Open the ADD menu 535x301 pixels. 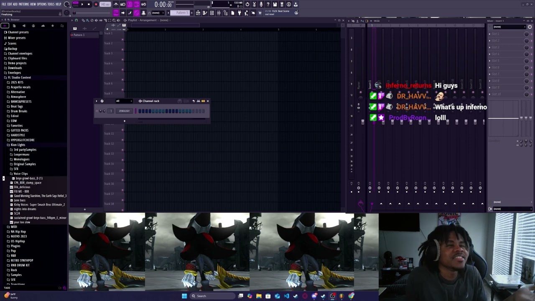coord(15,4)
